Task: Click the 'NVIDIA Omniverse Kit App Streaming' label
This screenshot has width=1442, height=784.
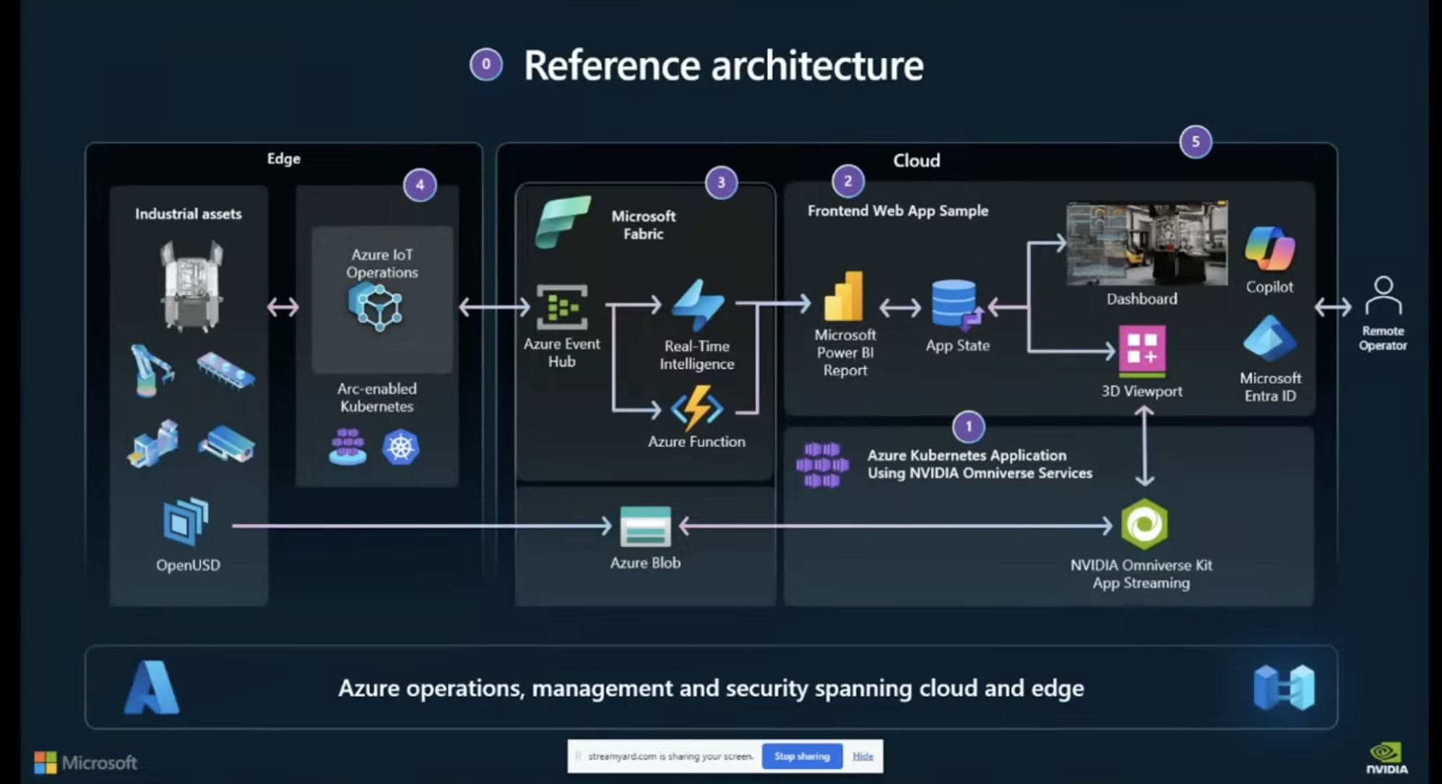Action: (1141, 574)
